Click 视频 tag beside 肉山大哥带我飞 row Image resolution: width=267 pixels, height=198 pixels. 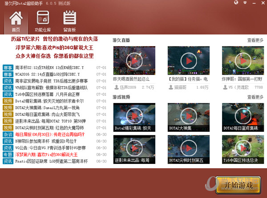[8, 115]
